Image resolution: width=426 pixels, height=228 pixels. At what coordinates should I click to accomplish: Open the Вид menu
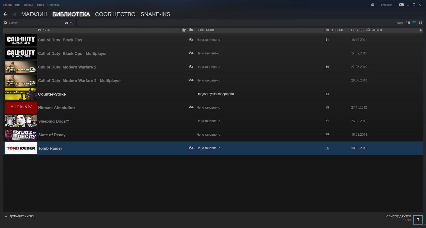click(x=18, y=5)
